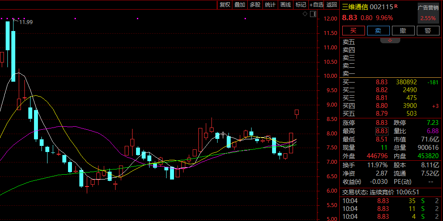Click the 流通 value 7.52亿
443x221 pixels.
point(430,173)
